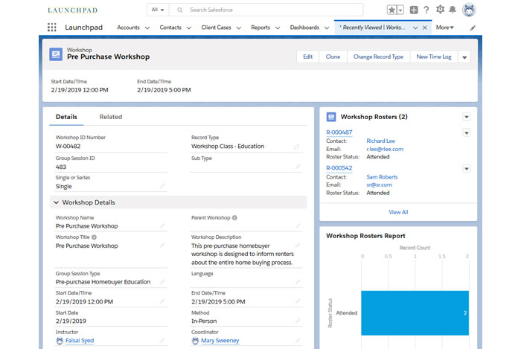Open roster record R-000487 link
The image size is (521, 349).
(x=339, y=132)
